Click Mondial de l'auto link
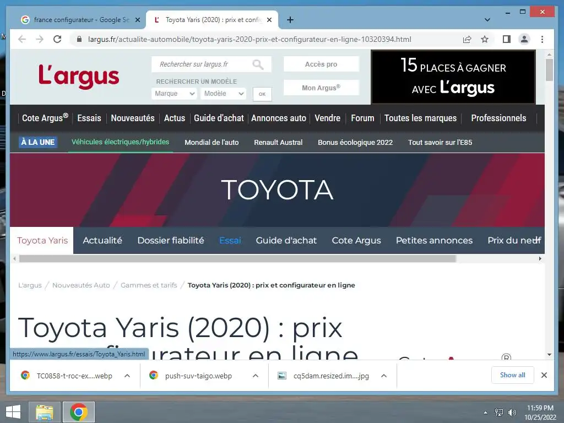The image size is (564, 423). (211, 143)
